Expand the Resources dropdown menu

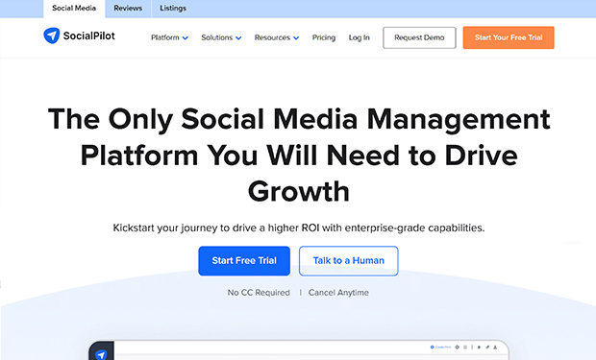click(x=277, y=37)
